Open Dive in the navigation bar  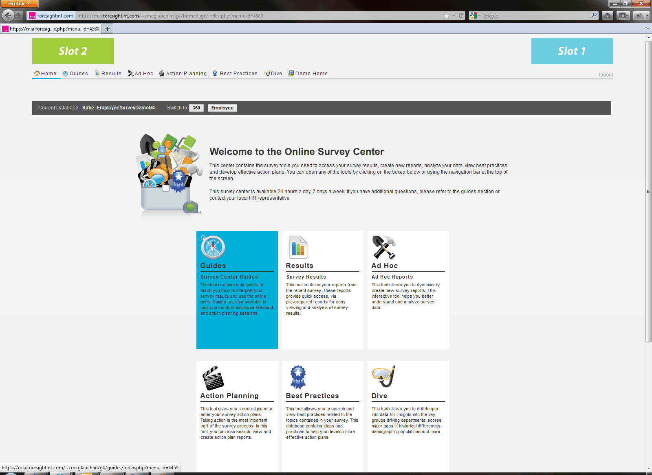pyautogui.click(x=273, y=74)
